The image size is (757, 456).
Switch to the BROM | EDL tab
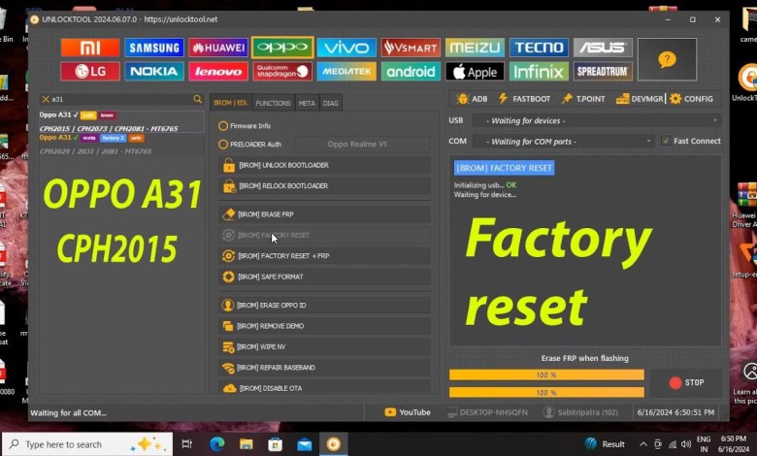[231, 103]
